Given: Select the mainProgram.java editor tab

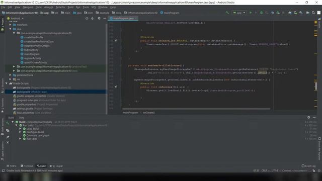Looking at the screenshot, I should (x=123, y=18).
